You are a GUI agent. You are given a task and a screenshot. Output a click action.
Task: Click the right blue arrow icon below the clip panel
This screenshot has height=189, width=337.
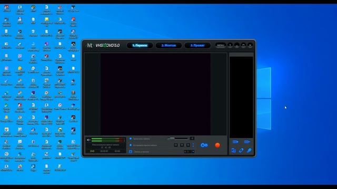247,142
